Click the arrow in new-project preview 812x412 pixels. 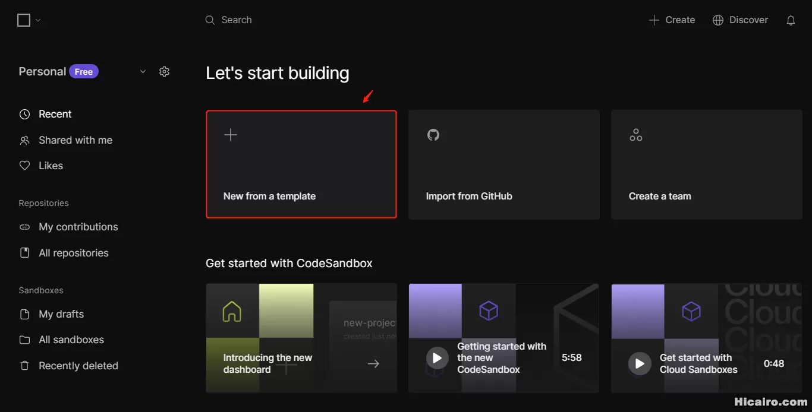coord(373,364)
